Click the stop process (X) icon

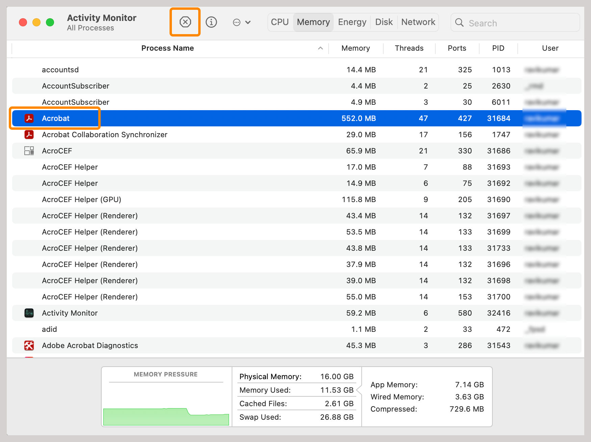[x=185, y=22]
